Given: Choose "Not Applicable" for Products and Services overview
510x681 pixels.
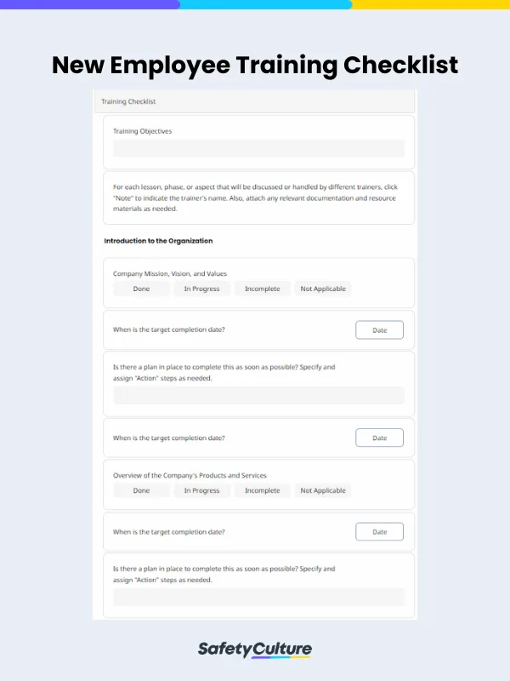Looking at the screenshot, I should tap(323, 490).
